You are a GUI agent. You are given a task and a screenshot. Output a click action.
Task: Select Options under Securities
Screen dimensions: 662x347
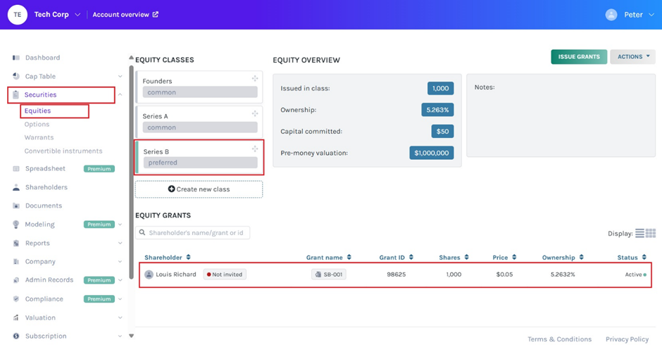pyautogui.click(x=37, y=125)
